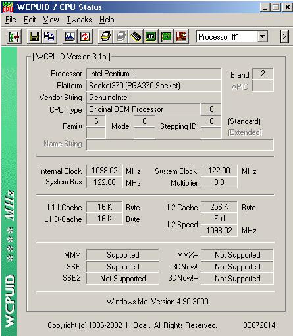The width and height of the screenshot is (293, 336).
Task: Click the red refresh arrows icon
Action: pos(85,36)
